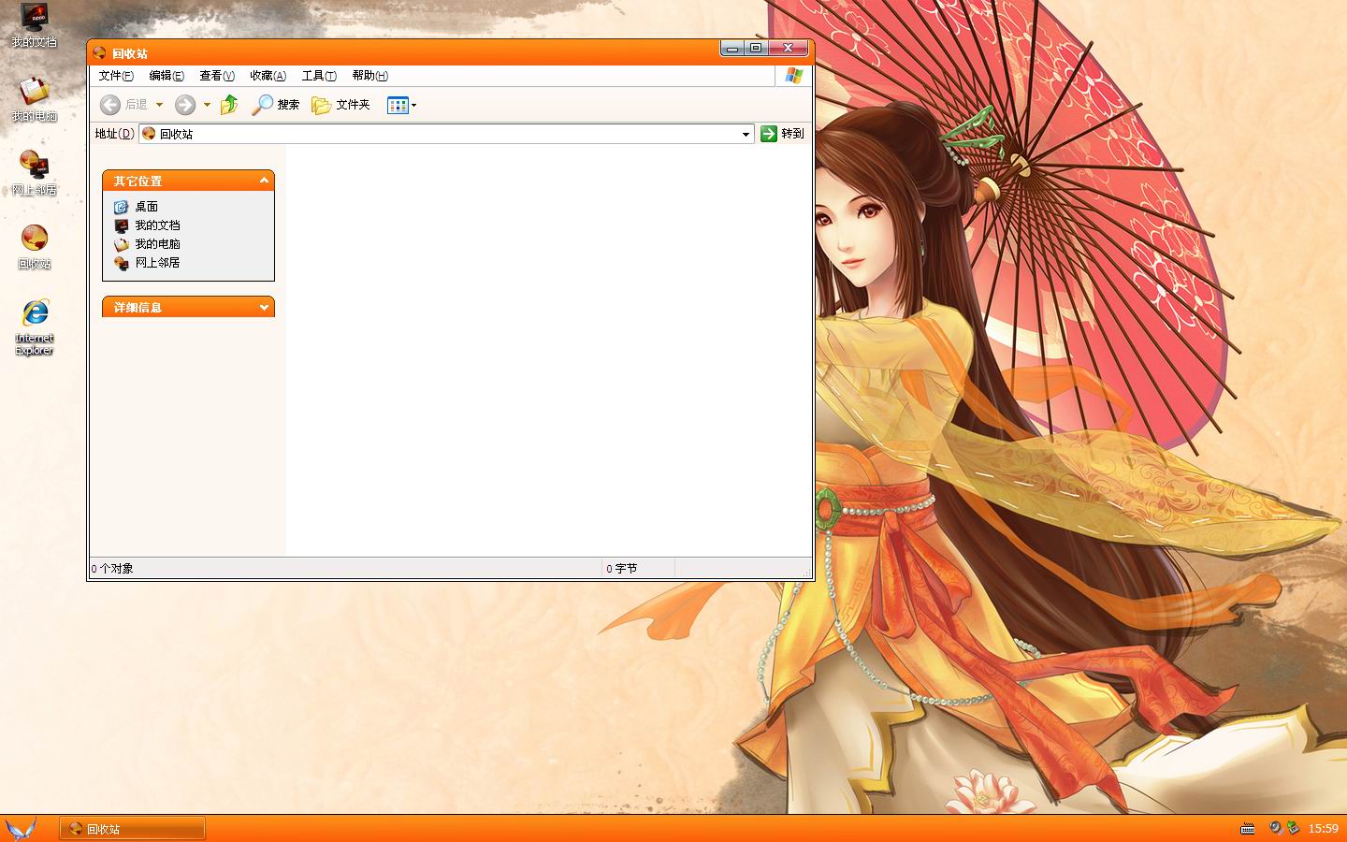Open the Views icon button
This screenshot has height=842, width=1347.
[x=398, y=105]
